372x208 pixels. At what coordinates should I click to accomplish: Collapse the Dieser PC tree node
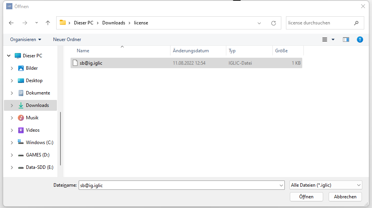[9, 56]
